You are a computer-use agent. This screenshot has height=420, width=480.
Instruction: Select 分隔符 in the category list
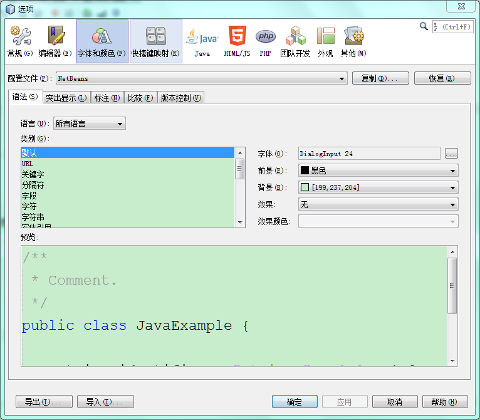(x=128, y=185)
